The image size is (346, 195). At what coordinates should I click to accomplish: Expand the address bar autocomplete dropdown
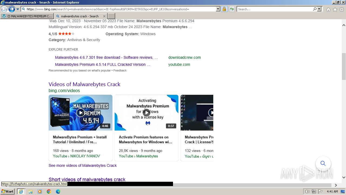[x=218, y=9]
